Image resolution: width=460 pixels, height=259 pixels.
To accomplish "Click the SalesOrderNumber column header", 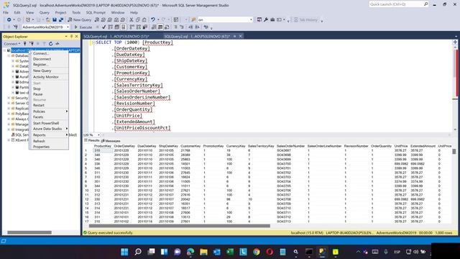I will [290, 146].
